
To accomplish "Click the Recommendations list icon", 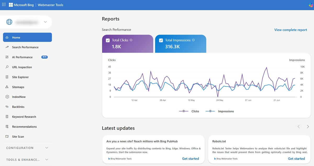I will coord(7,127).
